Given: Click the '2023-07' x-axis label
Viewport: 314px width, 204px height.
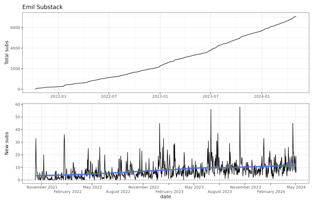Looking at the screenshot, I should pos(210,96).
